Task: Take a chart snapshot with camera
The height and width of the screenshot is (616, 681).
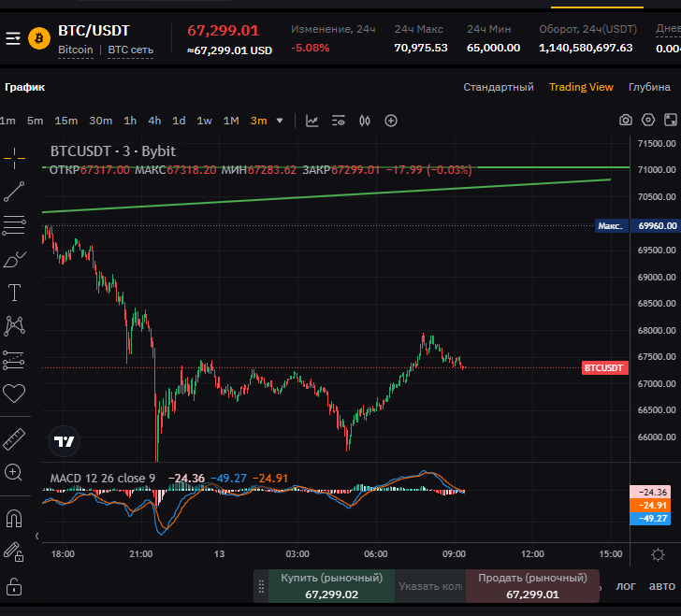Action: point(626,120)
